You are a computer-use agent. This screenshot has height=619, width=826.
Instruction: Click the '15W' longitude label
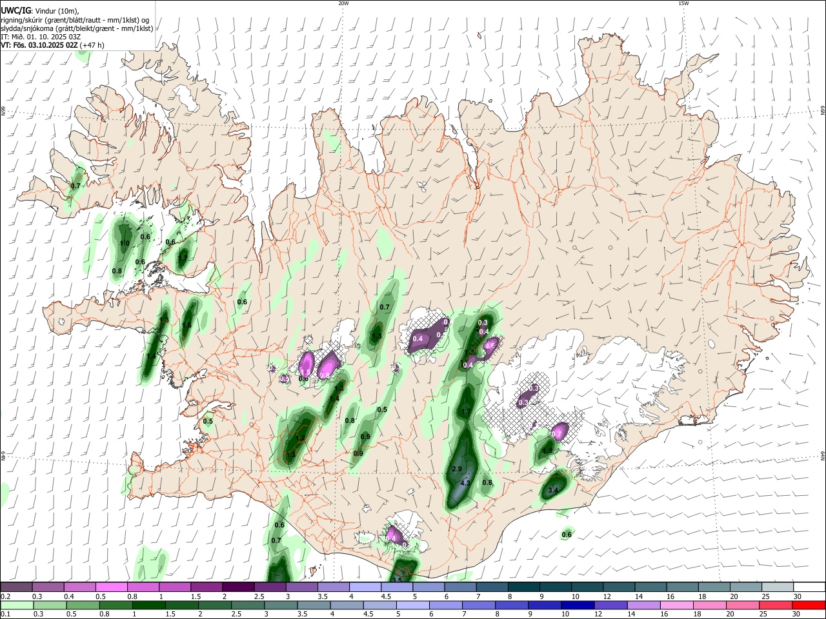(x=683, y=3)
